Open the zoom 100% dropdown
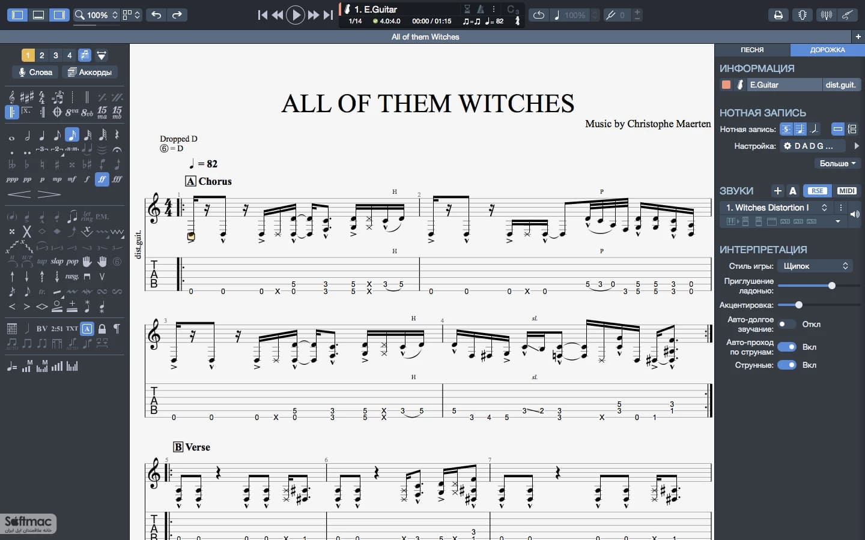Screen dimensions: 865x540 (96, 15)
